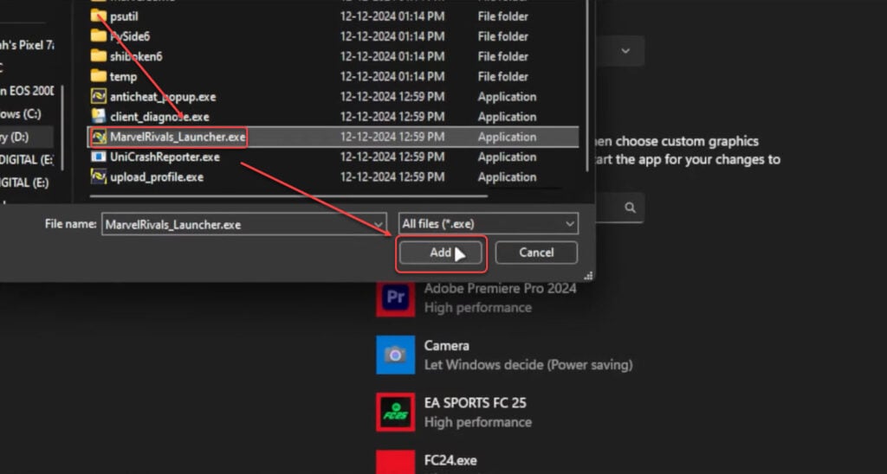This screenshot has height=474, width=887.
Task: Click the PySide6 folder icon
Action: (99, 36)
